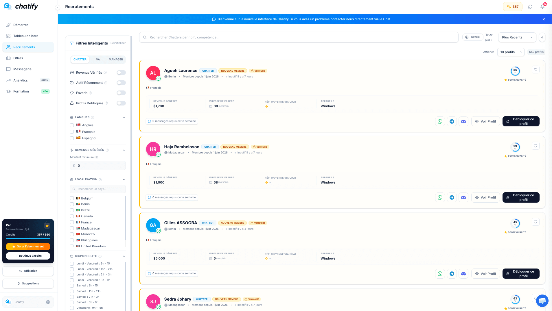
Task: Switch to the MANAGER filter tab
Action: tap(116, 60)
